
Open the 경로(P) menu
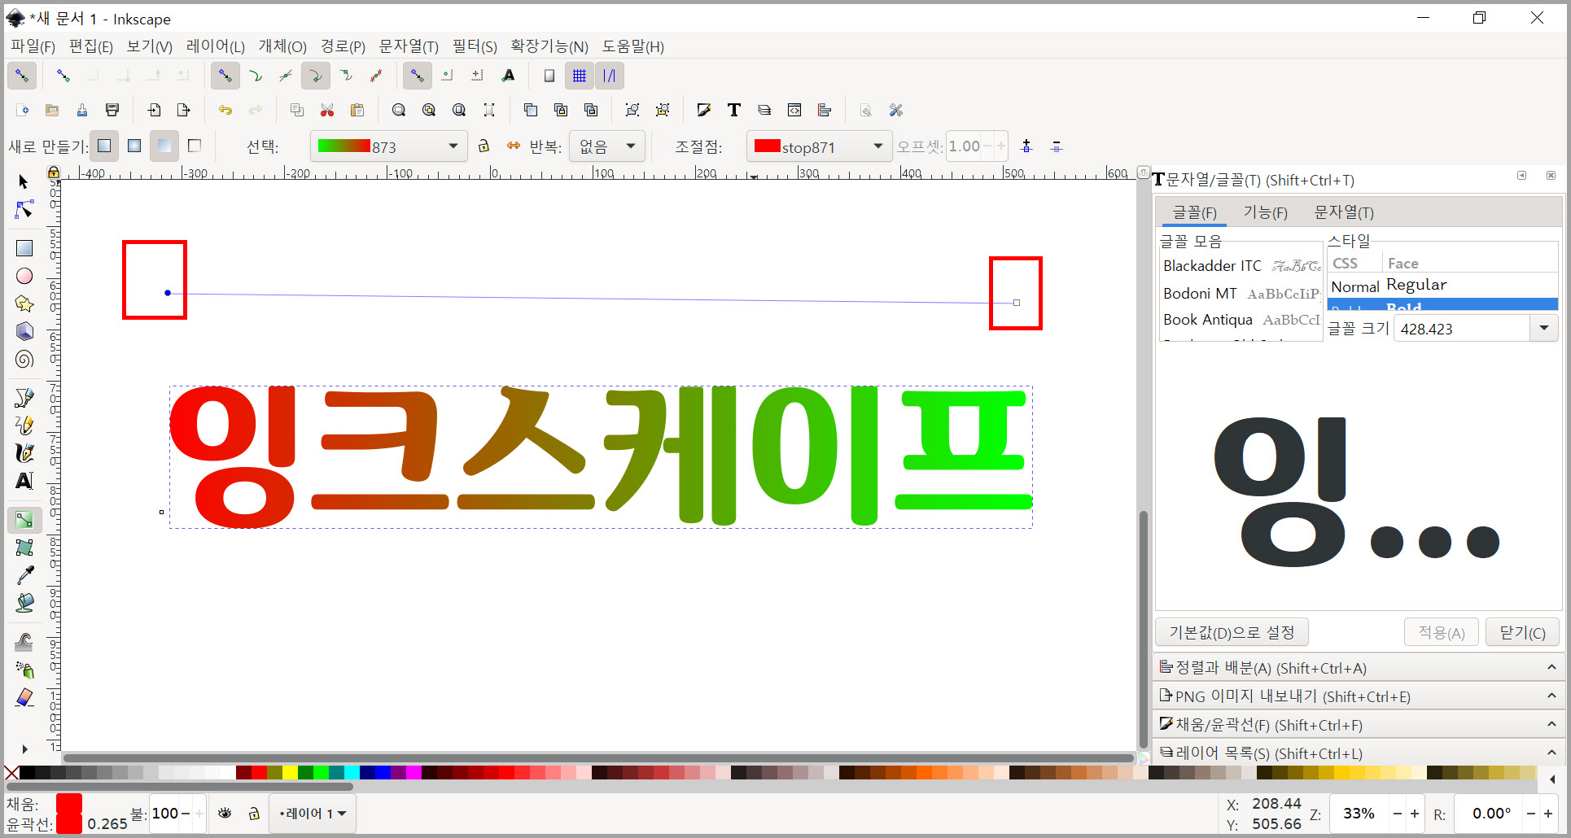pos(343,46)
